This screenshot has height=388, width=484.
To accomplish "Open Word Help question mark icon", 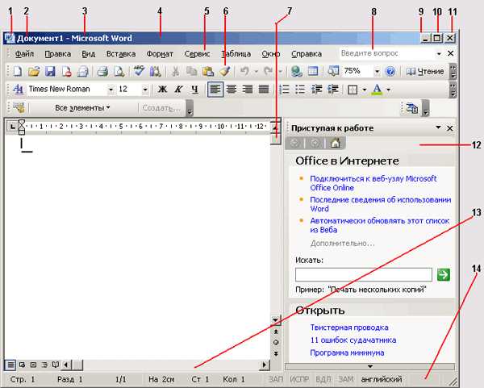I will tap(390, 72).
